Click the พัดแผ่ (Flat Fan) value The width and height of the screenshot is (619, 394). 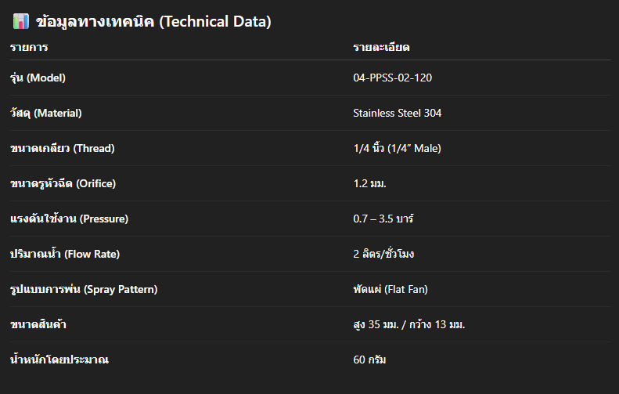[x=390, y=289]
